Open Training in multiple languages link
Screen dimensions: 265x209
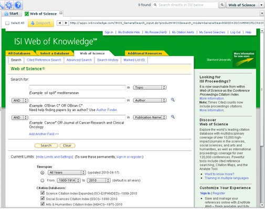[227, 178]
